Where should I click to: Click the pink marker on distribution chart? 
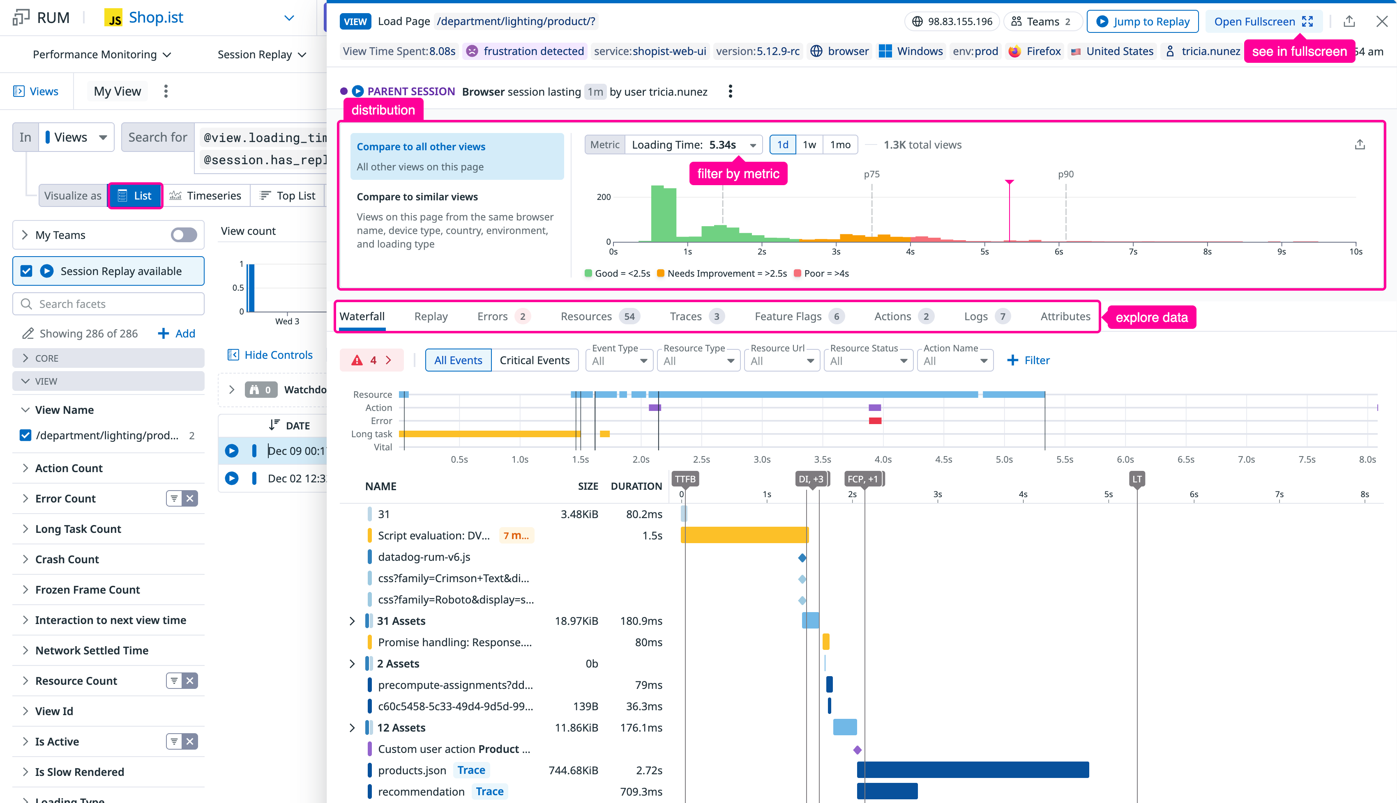coord(1009,182)
